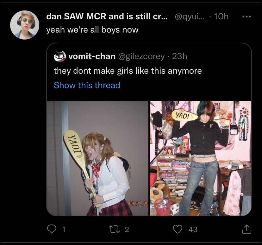Click the like count 43
Image resolution: width=262 pixels, height=245 pixels.
[193, 229]
